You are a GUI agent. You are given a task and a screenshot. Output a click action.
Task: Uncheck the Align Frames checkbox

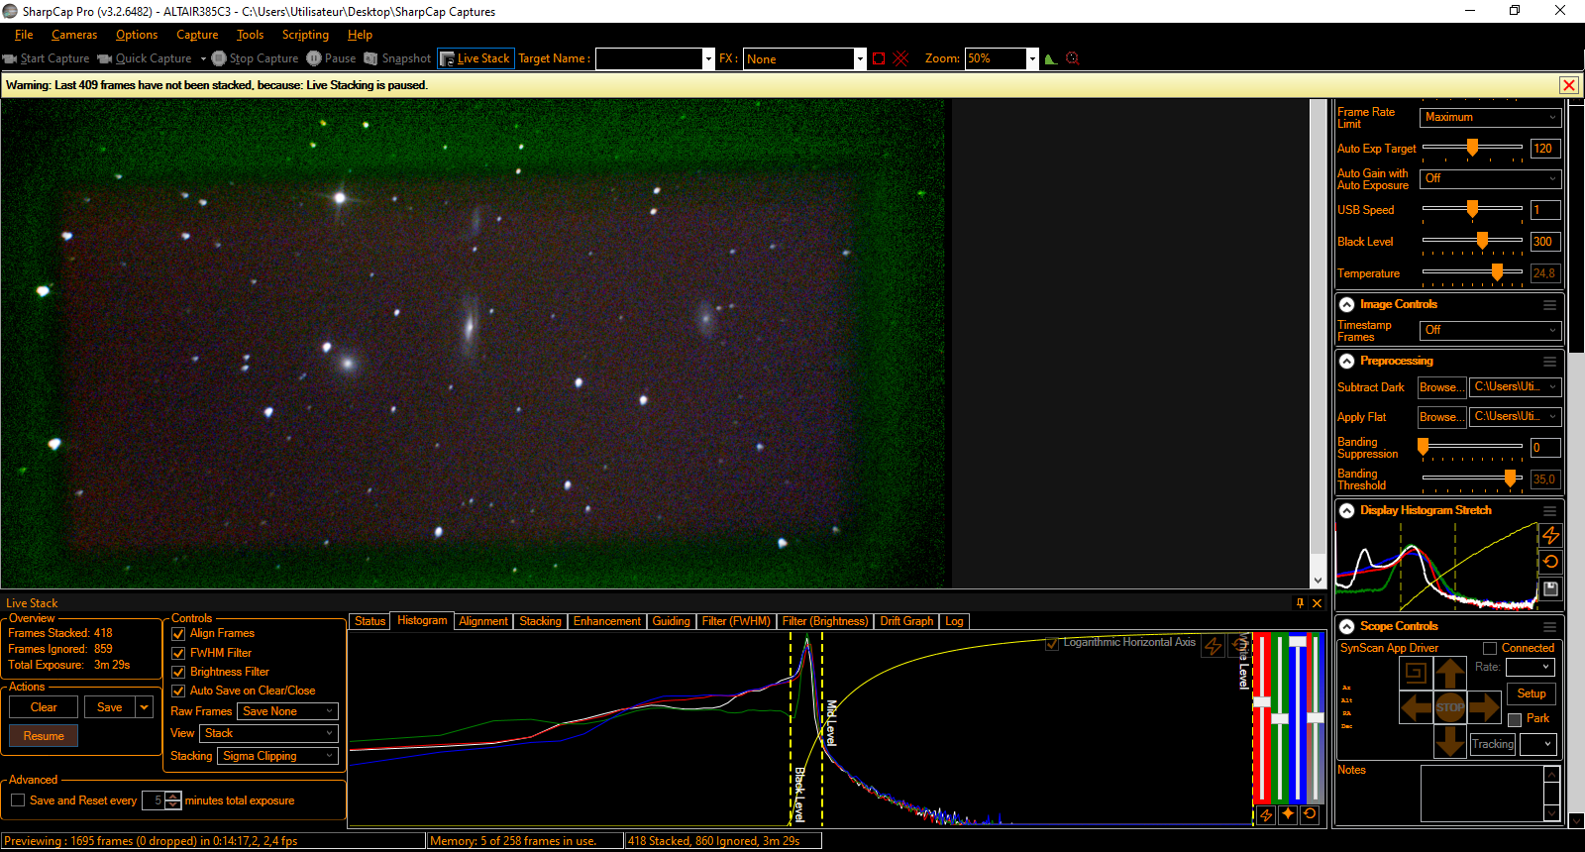(179, 634)
